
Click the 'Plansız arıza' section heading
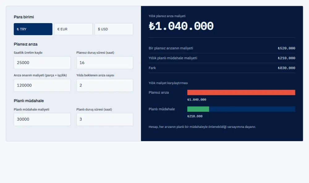(x=26, y=44)
